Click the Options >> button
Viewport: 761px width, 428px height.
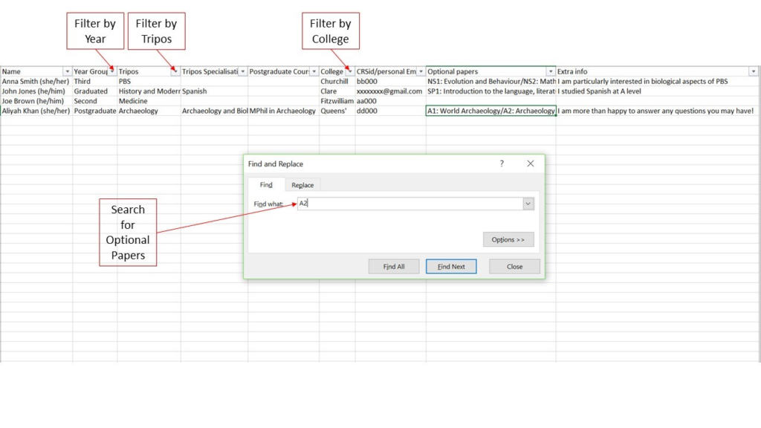508,239
